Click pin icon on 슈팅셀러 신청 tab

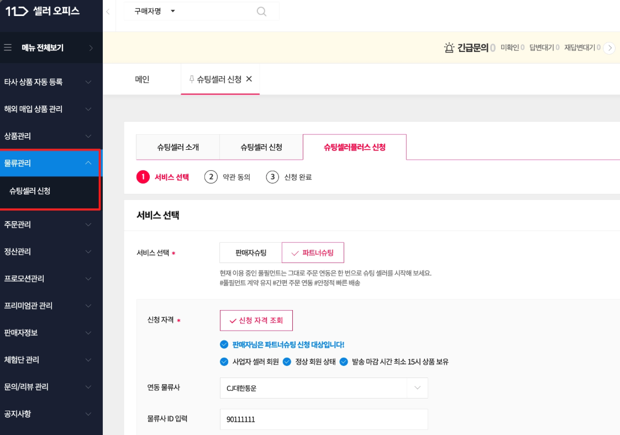tap(191, 79)
